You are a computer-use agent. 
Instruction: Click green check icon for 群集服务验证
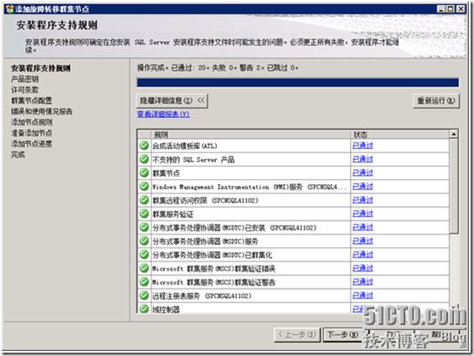(x=144, y=214)
